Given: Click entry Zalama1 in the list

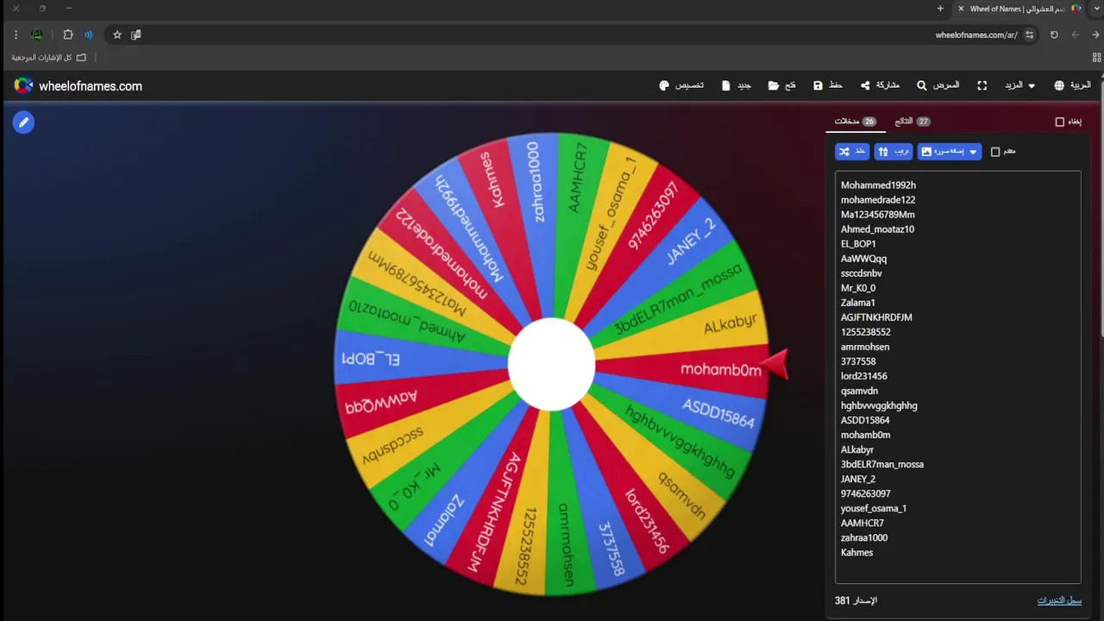Looking at the screenshot, I should click(x=858, y=303).
